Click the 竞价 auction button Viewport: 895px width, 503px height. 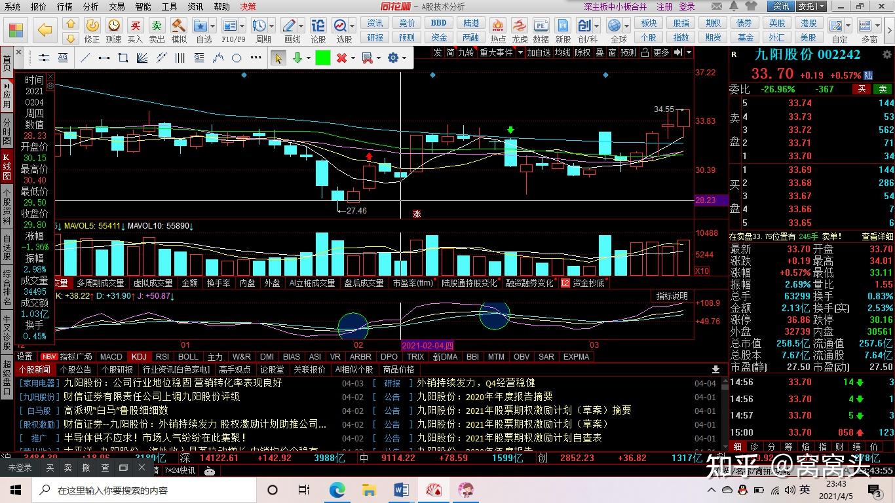coord(407,23)
